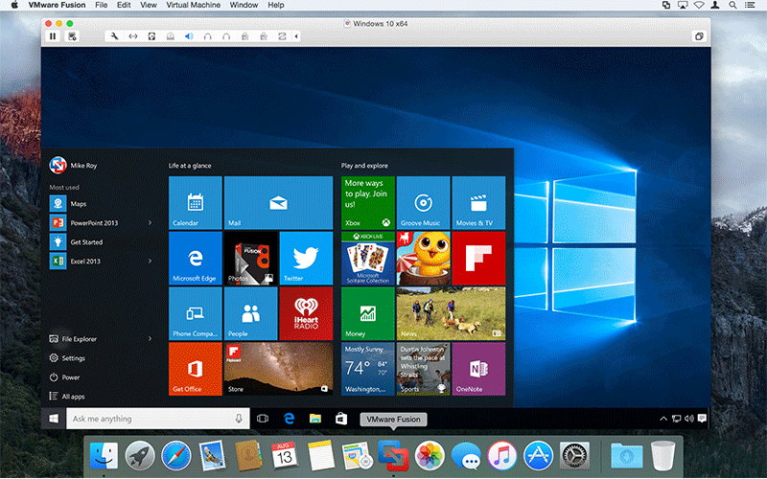Open the Phone Companion tile
This screenshot has width=767, height=479.
pyautogui.click(x=196, y=313)
